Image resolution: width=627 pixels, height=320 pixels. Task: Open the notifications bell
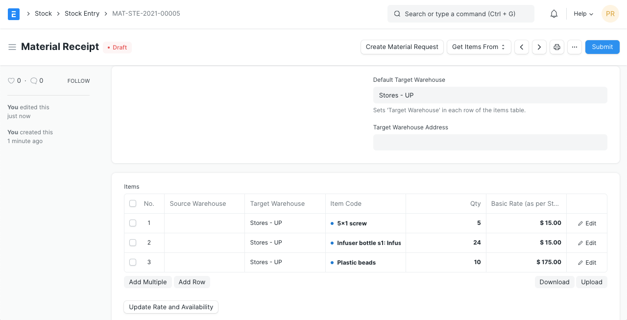tap(554, 14)
